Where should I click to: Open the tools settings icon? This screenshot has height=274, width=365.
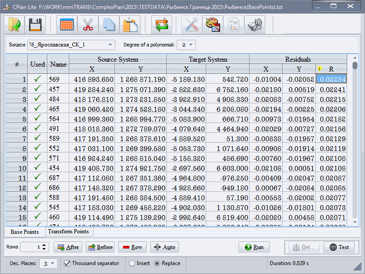click(191, 25)
